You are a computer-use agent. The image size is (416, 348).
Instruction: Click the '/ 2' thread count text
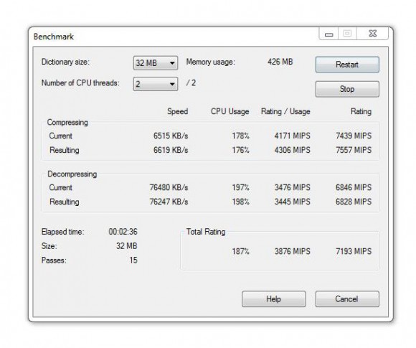[191, 83]
